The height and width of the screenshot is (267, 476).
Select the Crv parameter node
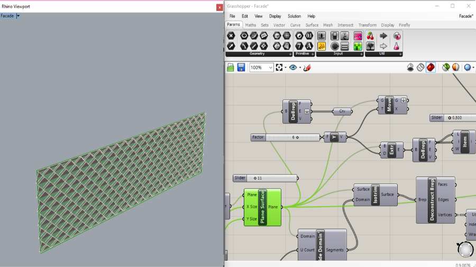point(342,112)
